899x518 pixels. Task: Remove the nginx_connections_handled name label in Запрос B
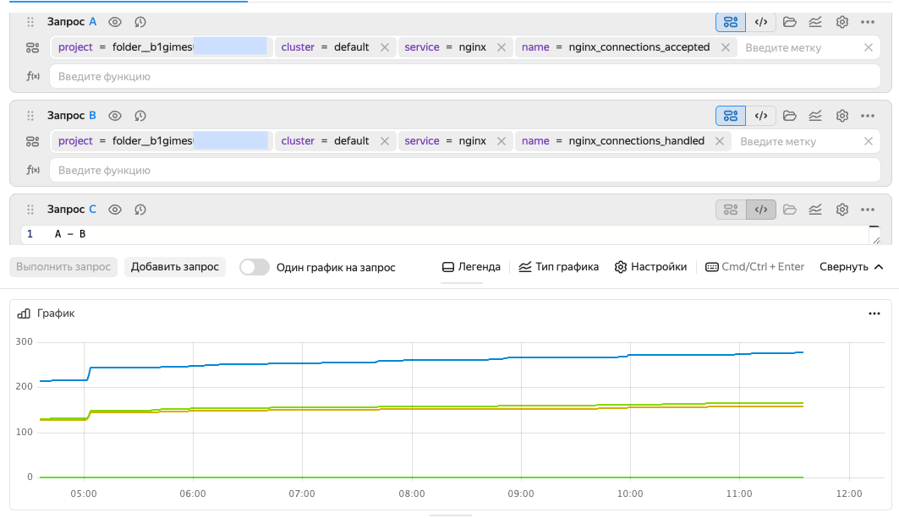point(719,141)
